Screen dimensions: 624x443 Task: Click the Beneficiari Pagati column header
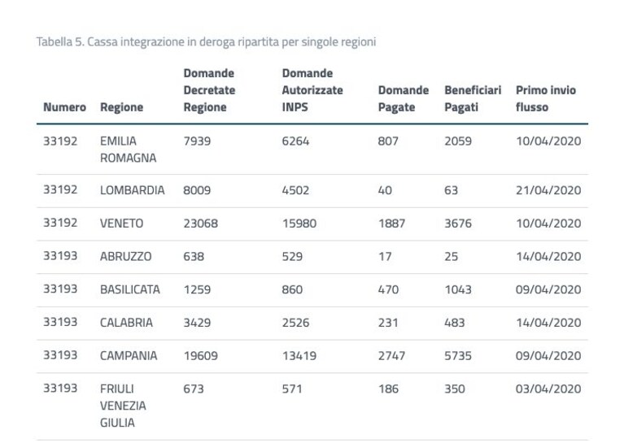(473, 98)
